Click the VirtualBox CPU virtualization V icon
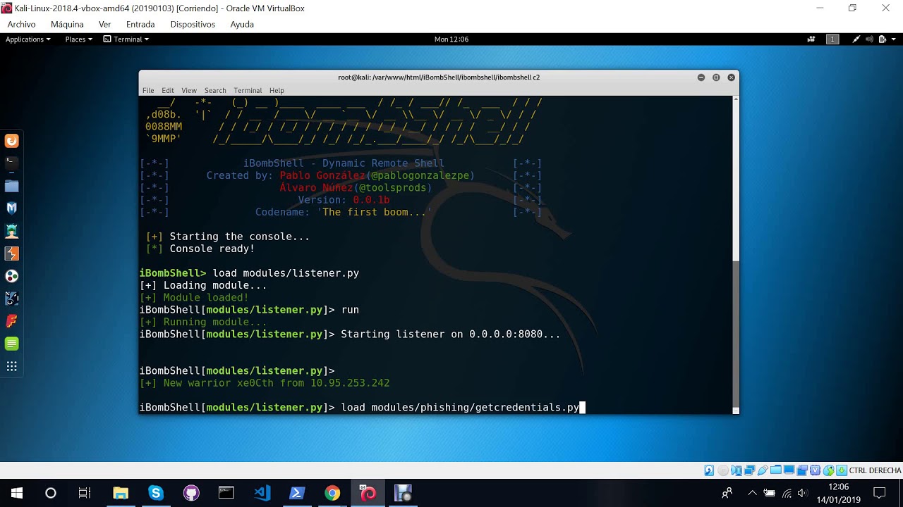 point(816,470)
